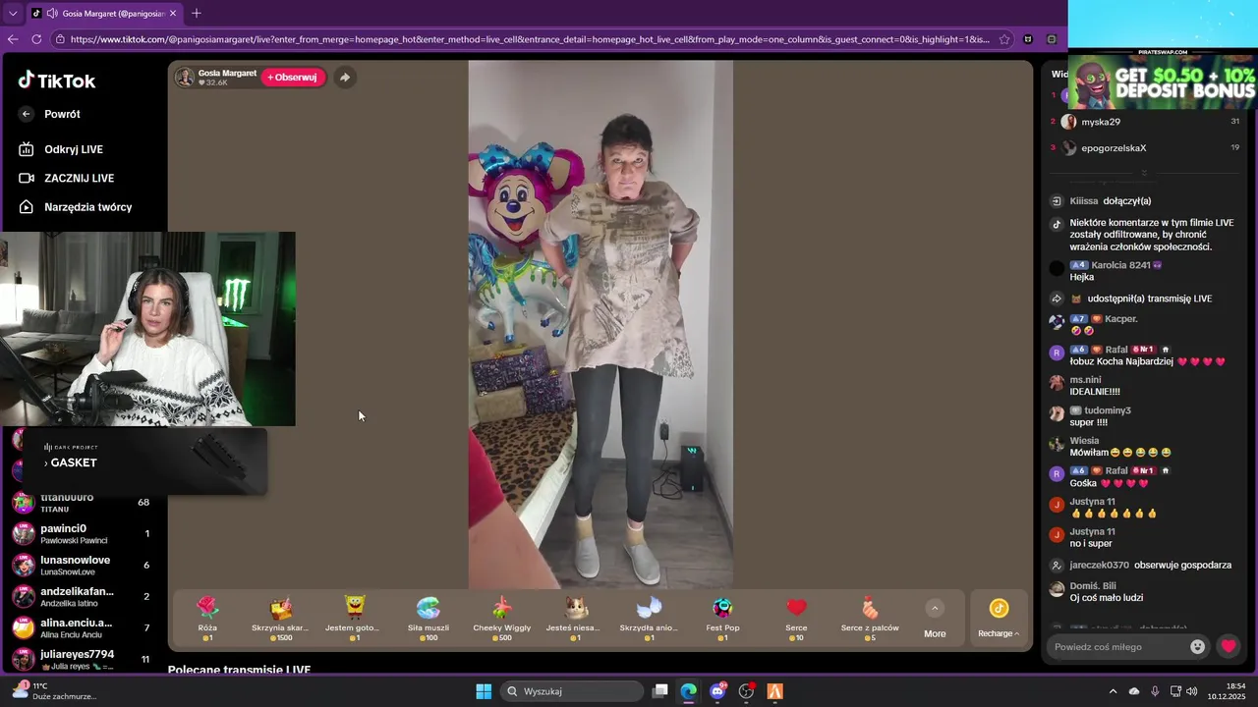Bookmark page with the star icon
The width and height of the screenshot is (1258, 707).
click(x=1004, y=39)
